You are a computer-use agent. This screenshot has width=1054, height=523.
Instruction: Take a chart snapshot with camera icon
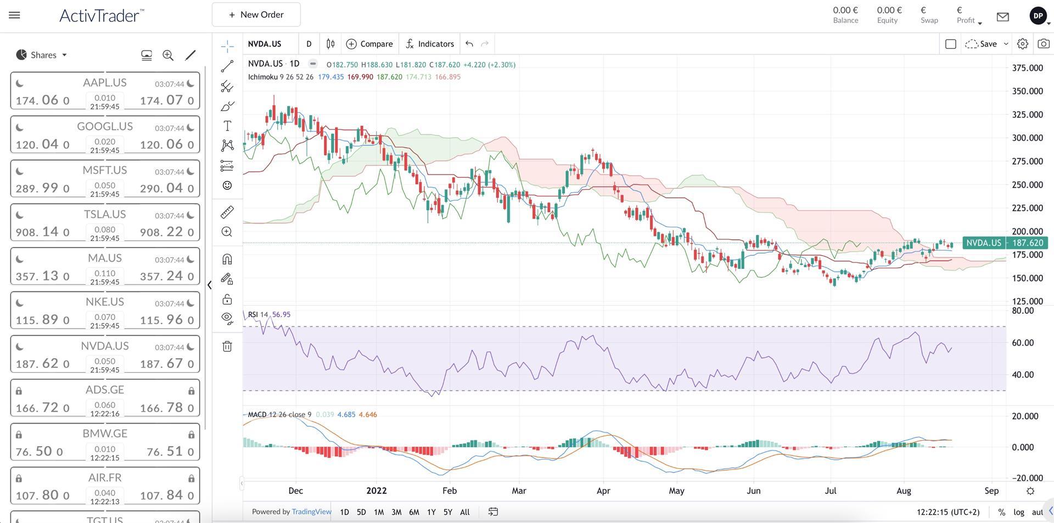1044,44
